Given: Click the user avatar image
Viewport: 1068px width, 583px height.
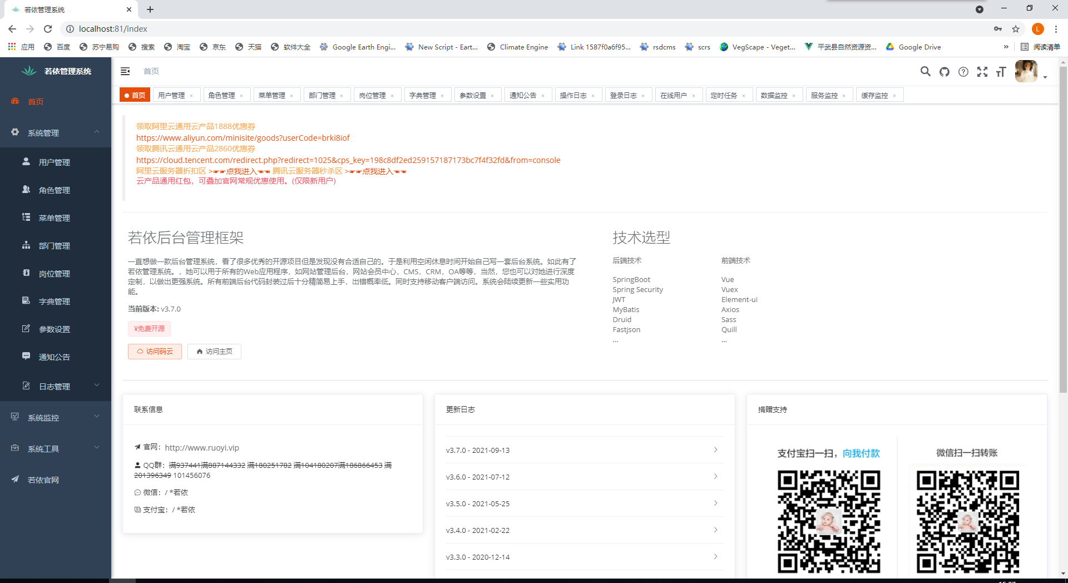Looking at the screenshot, I should point(1026,71).
